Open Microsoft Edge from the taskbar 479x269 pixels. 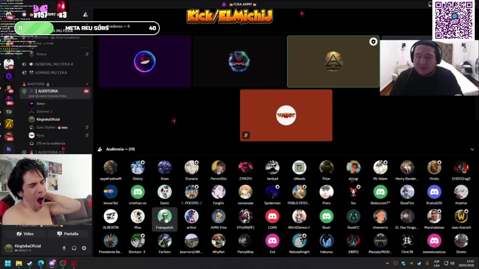tap(41, 263)
